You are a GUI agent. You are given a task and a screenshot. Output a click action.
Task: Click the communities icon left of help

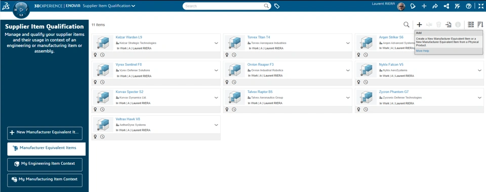[x=458, y=6]
